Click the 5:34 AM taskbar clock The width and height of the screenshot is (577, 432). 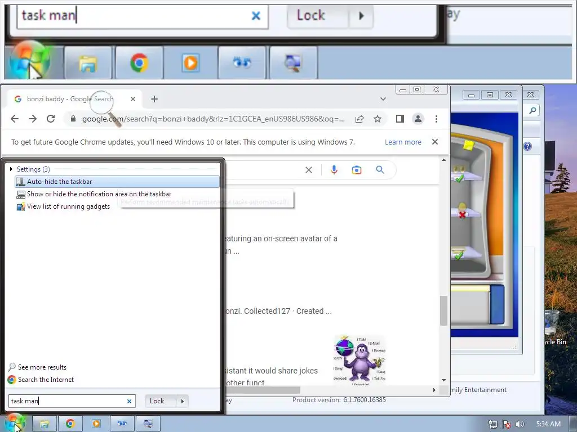tap(548, 424)
